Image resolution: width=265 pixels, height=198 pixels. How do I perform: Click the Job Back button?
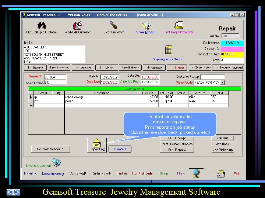click(223, 144)
